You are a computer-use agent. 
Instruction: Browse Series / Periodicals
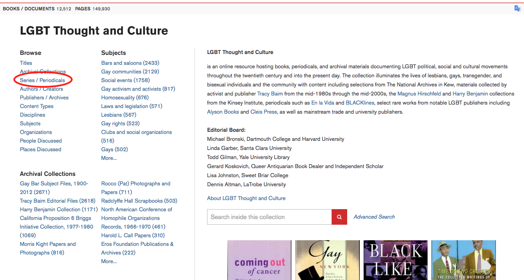(42, 80)
